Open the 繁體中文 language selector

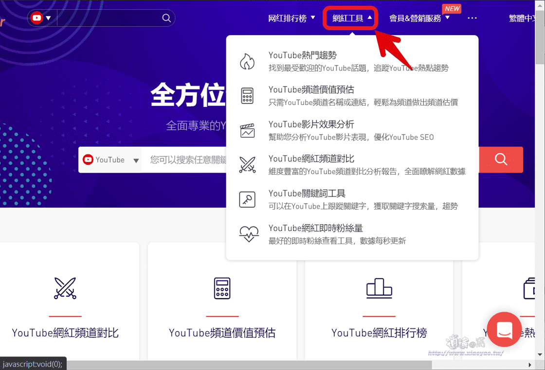522,18
